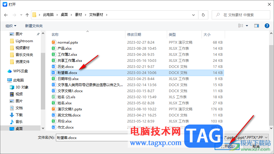The width and height of the screenshot is (274, 154).
Task: Open the file type filter dropdown
Action: 266,138
